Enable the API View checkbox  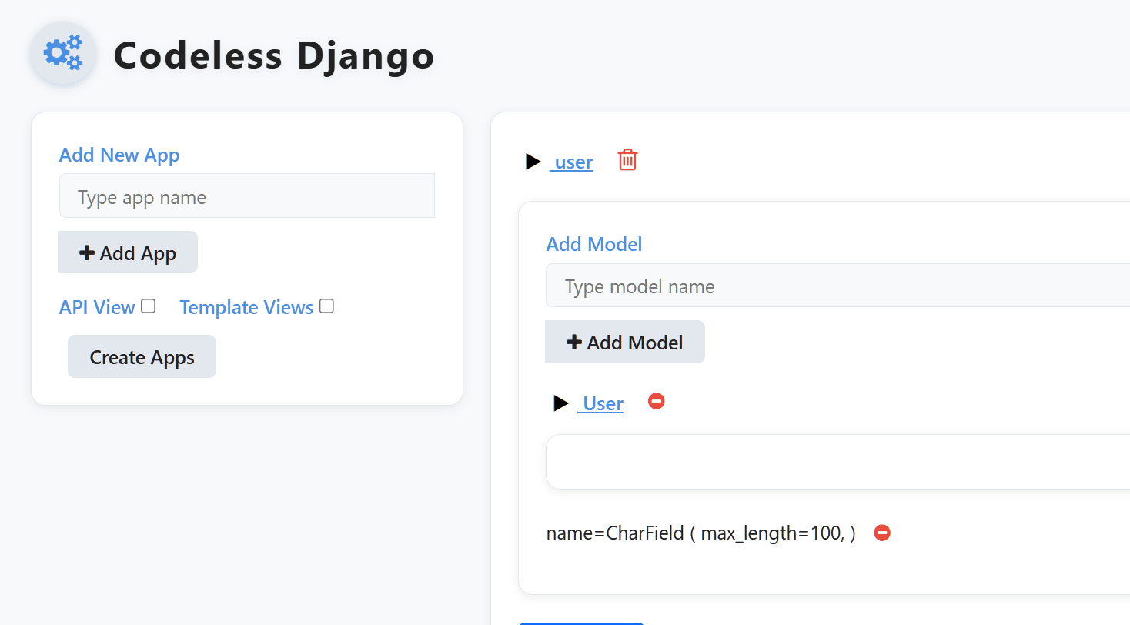(149, 306)
